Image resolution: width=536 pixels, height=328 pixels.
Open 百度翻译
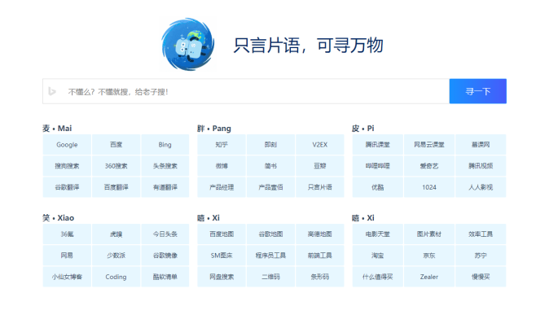(116, 187)
